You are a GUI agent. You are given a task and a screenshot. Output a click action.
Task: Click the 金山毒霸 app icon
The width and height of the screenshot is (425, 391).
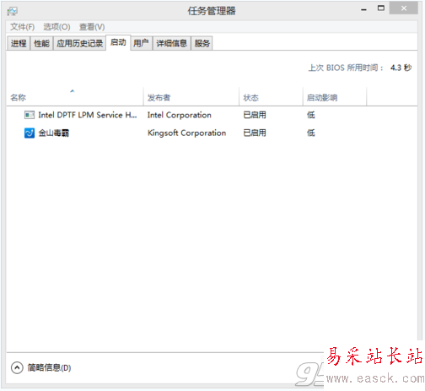(30, 133)
